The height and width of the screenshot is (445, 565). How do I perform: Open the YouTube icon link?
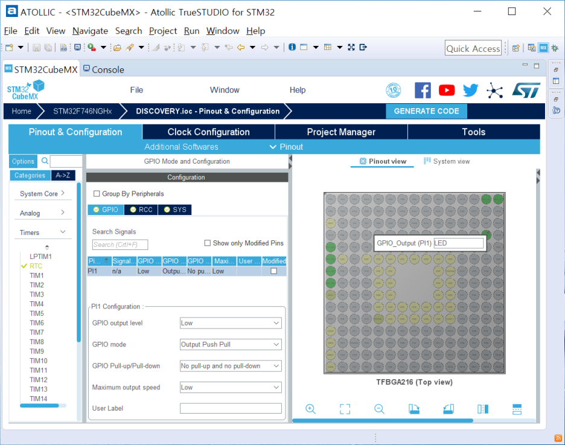tap(447, 90)
